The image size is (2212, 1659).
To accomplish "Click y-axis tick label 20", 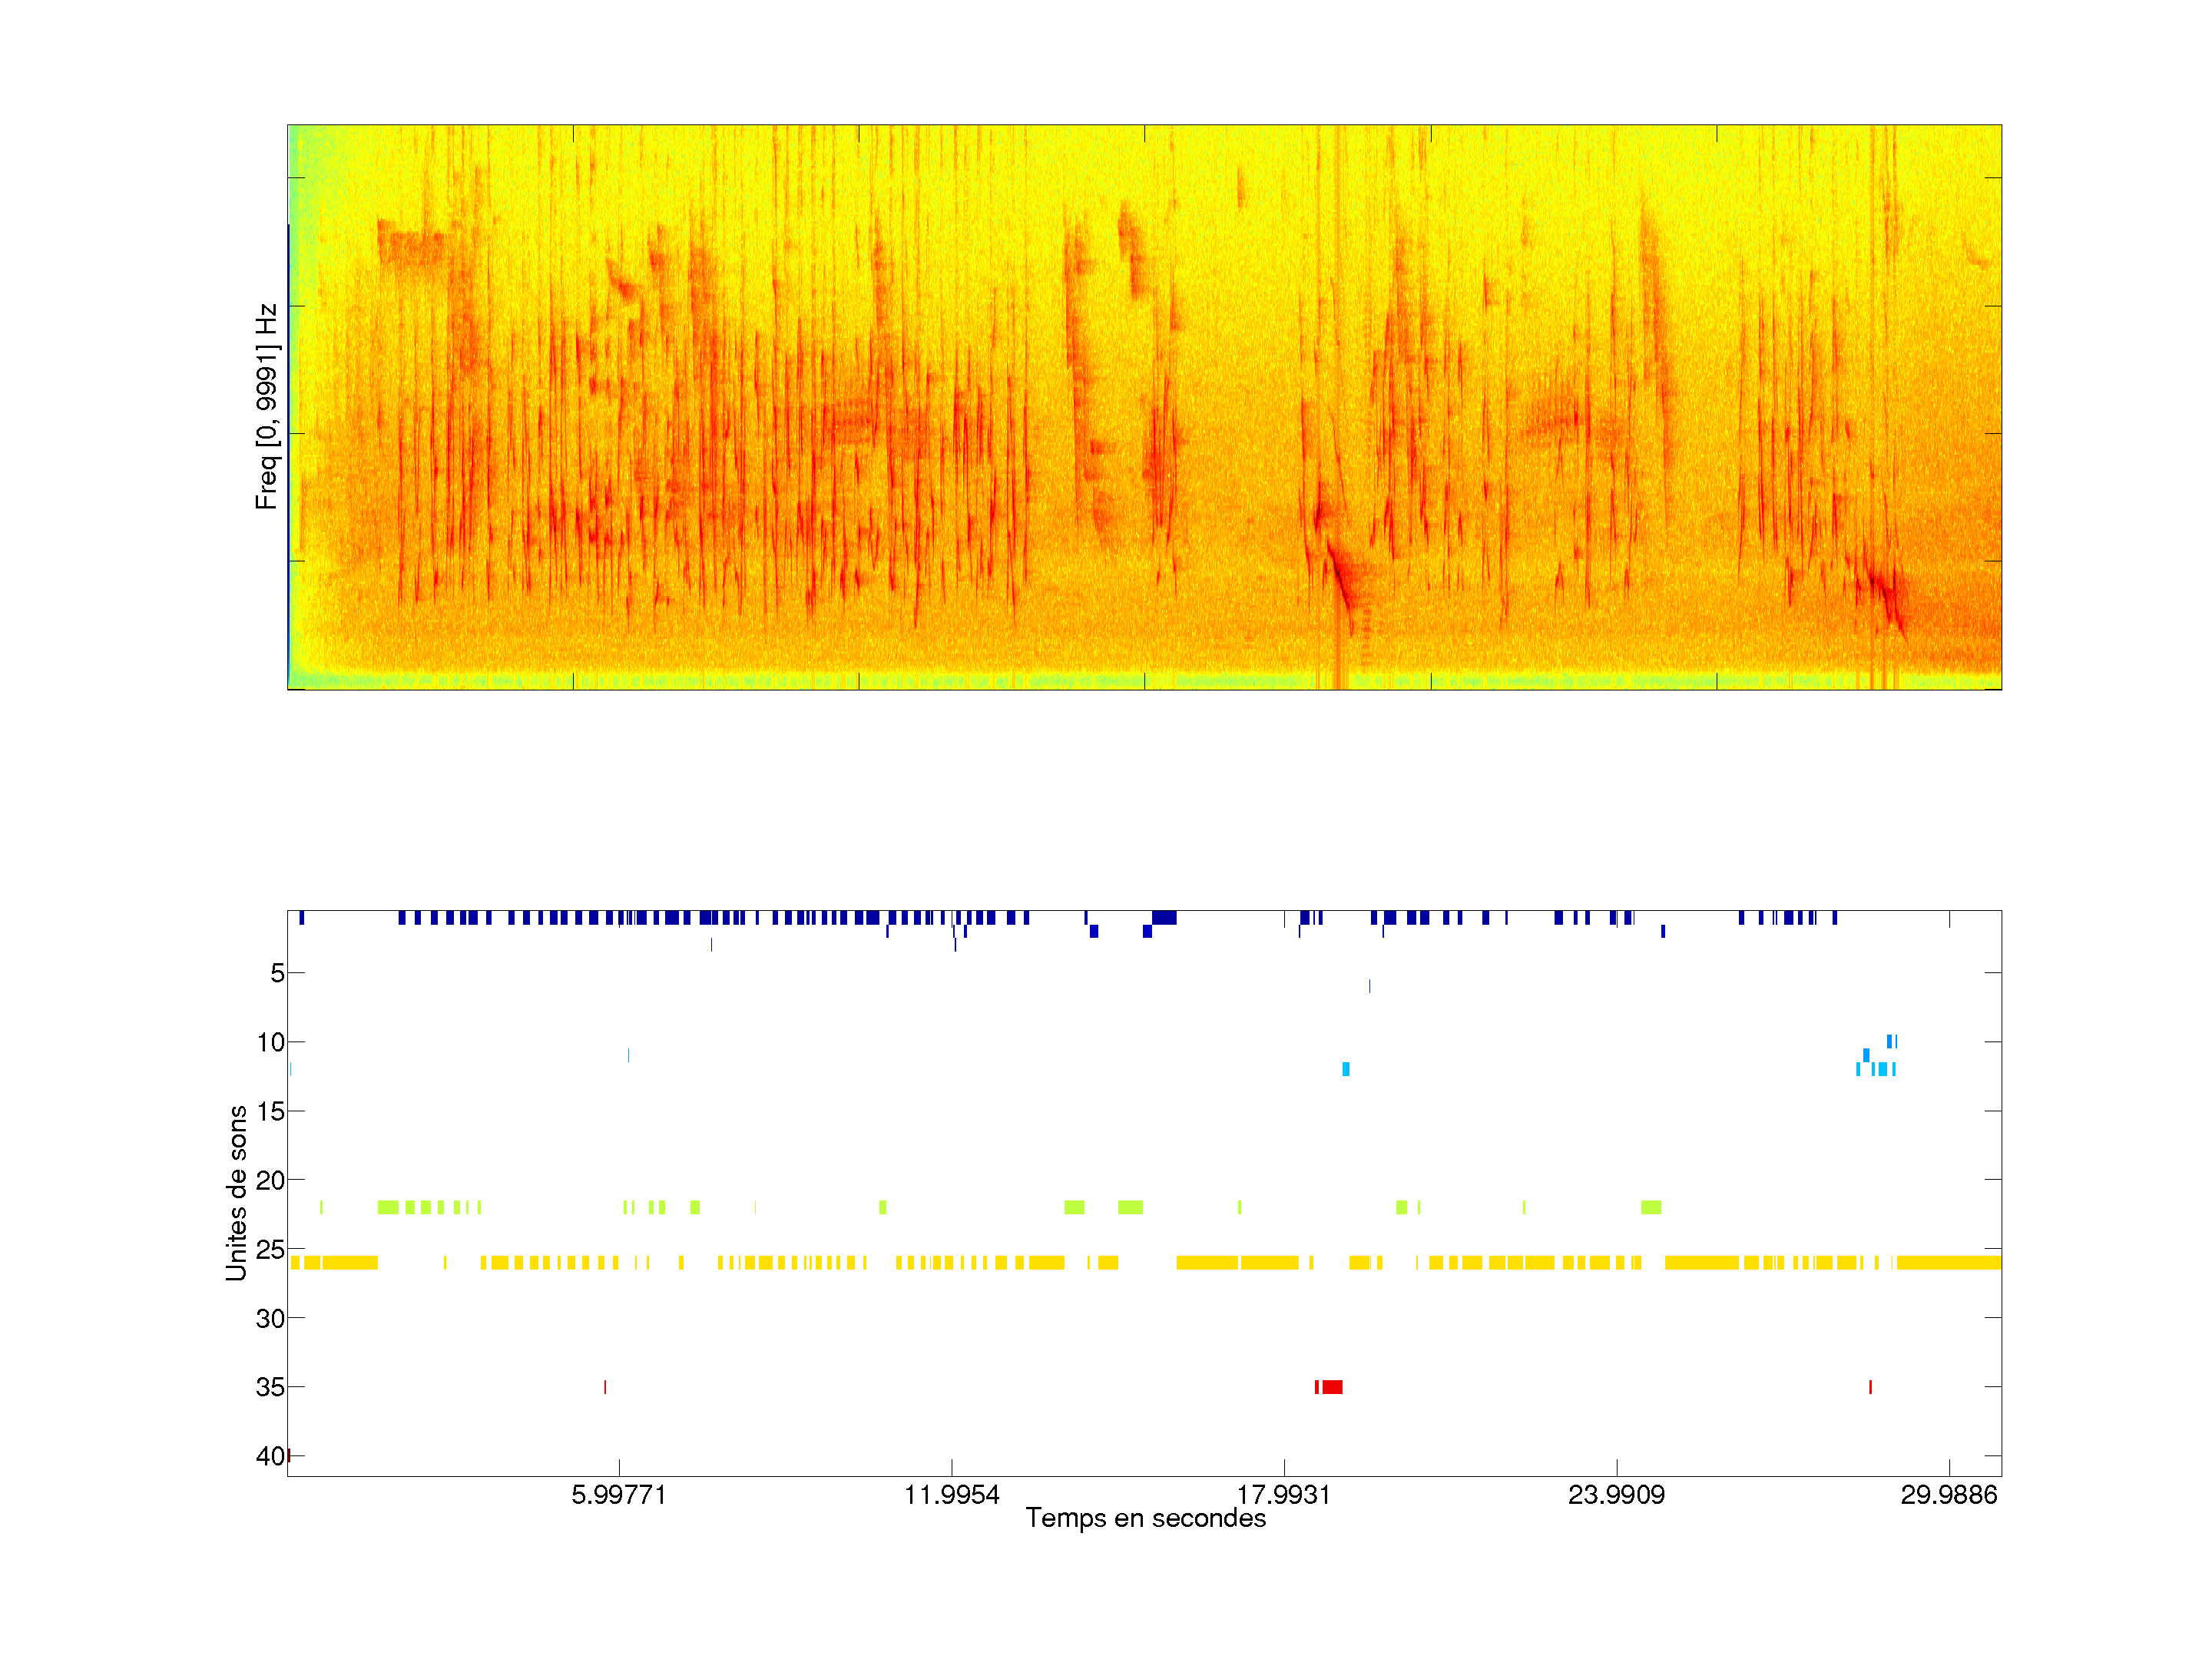I will [270, 1180].
